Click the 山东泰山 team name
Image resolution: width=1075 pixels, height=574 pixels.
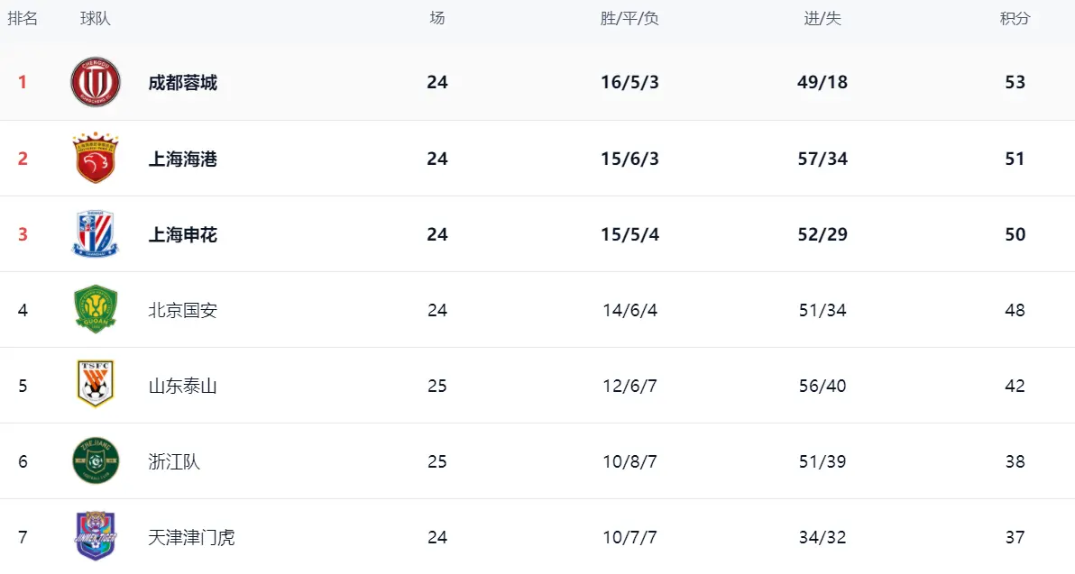point(183,387)
